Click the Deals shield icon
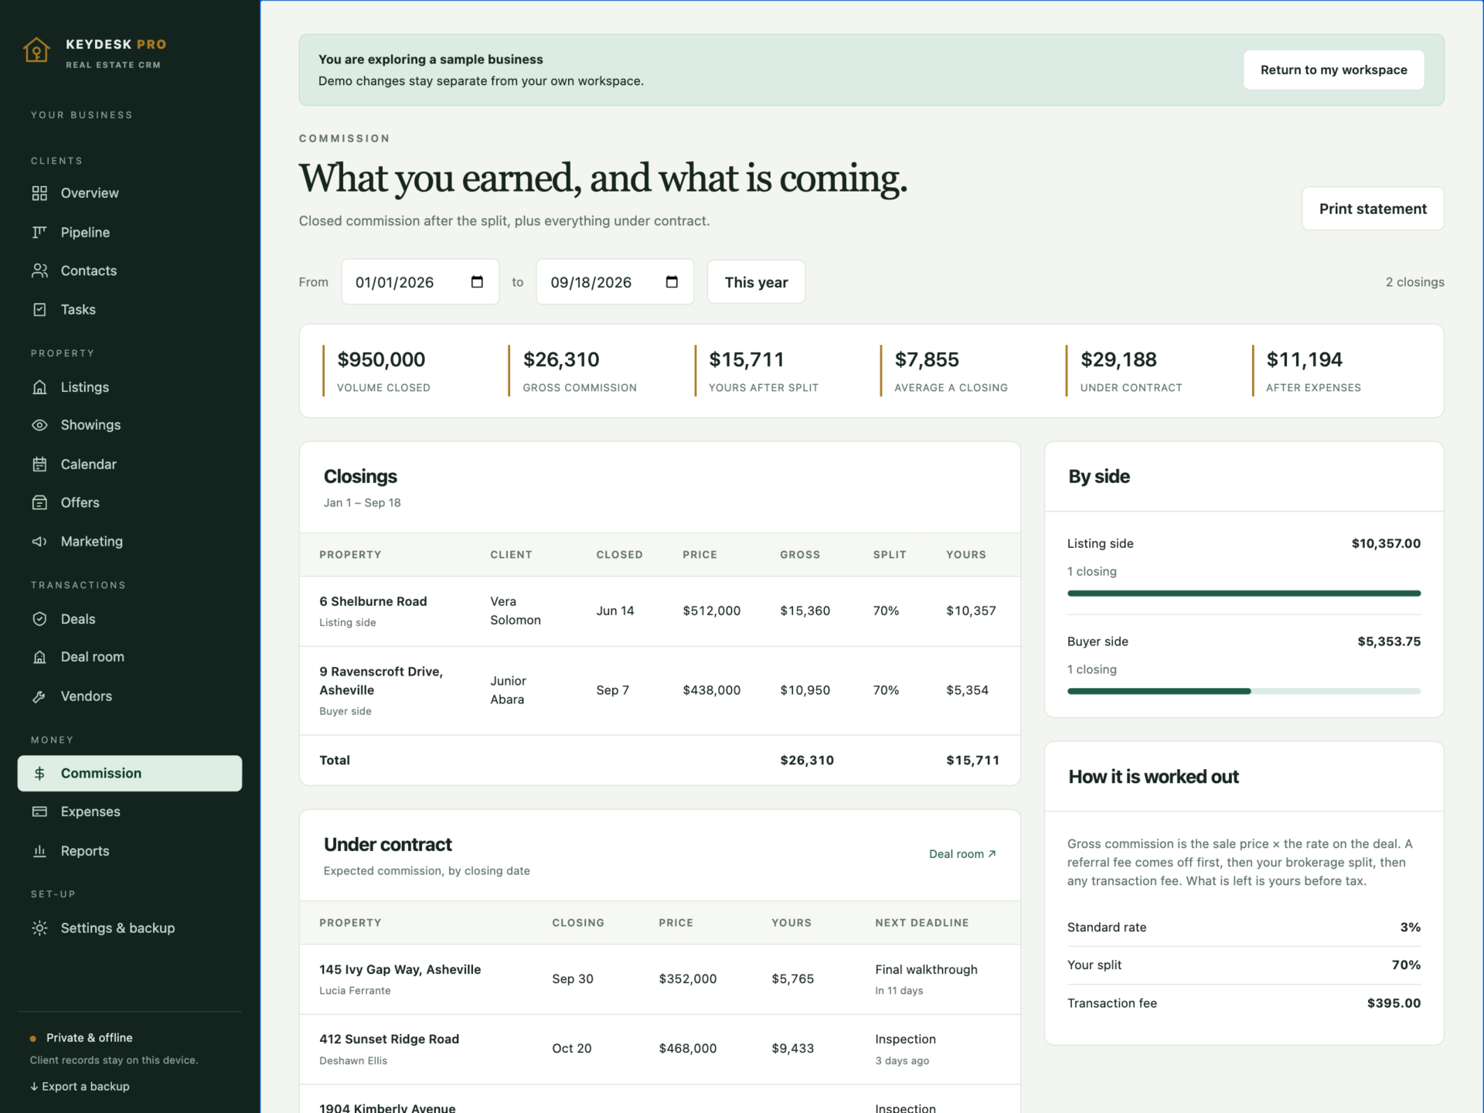Image resolution: width=1484 pixels, height=1113 pixels. pos(39,619)
